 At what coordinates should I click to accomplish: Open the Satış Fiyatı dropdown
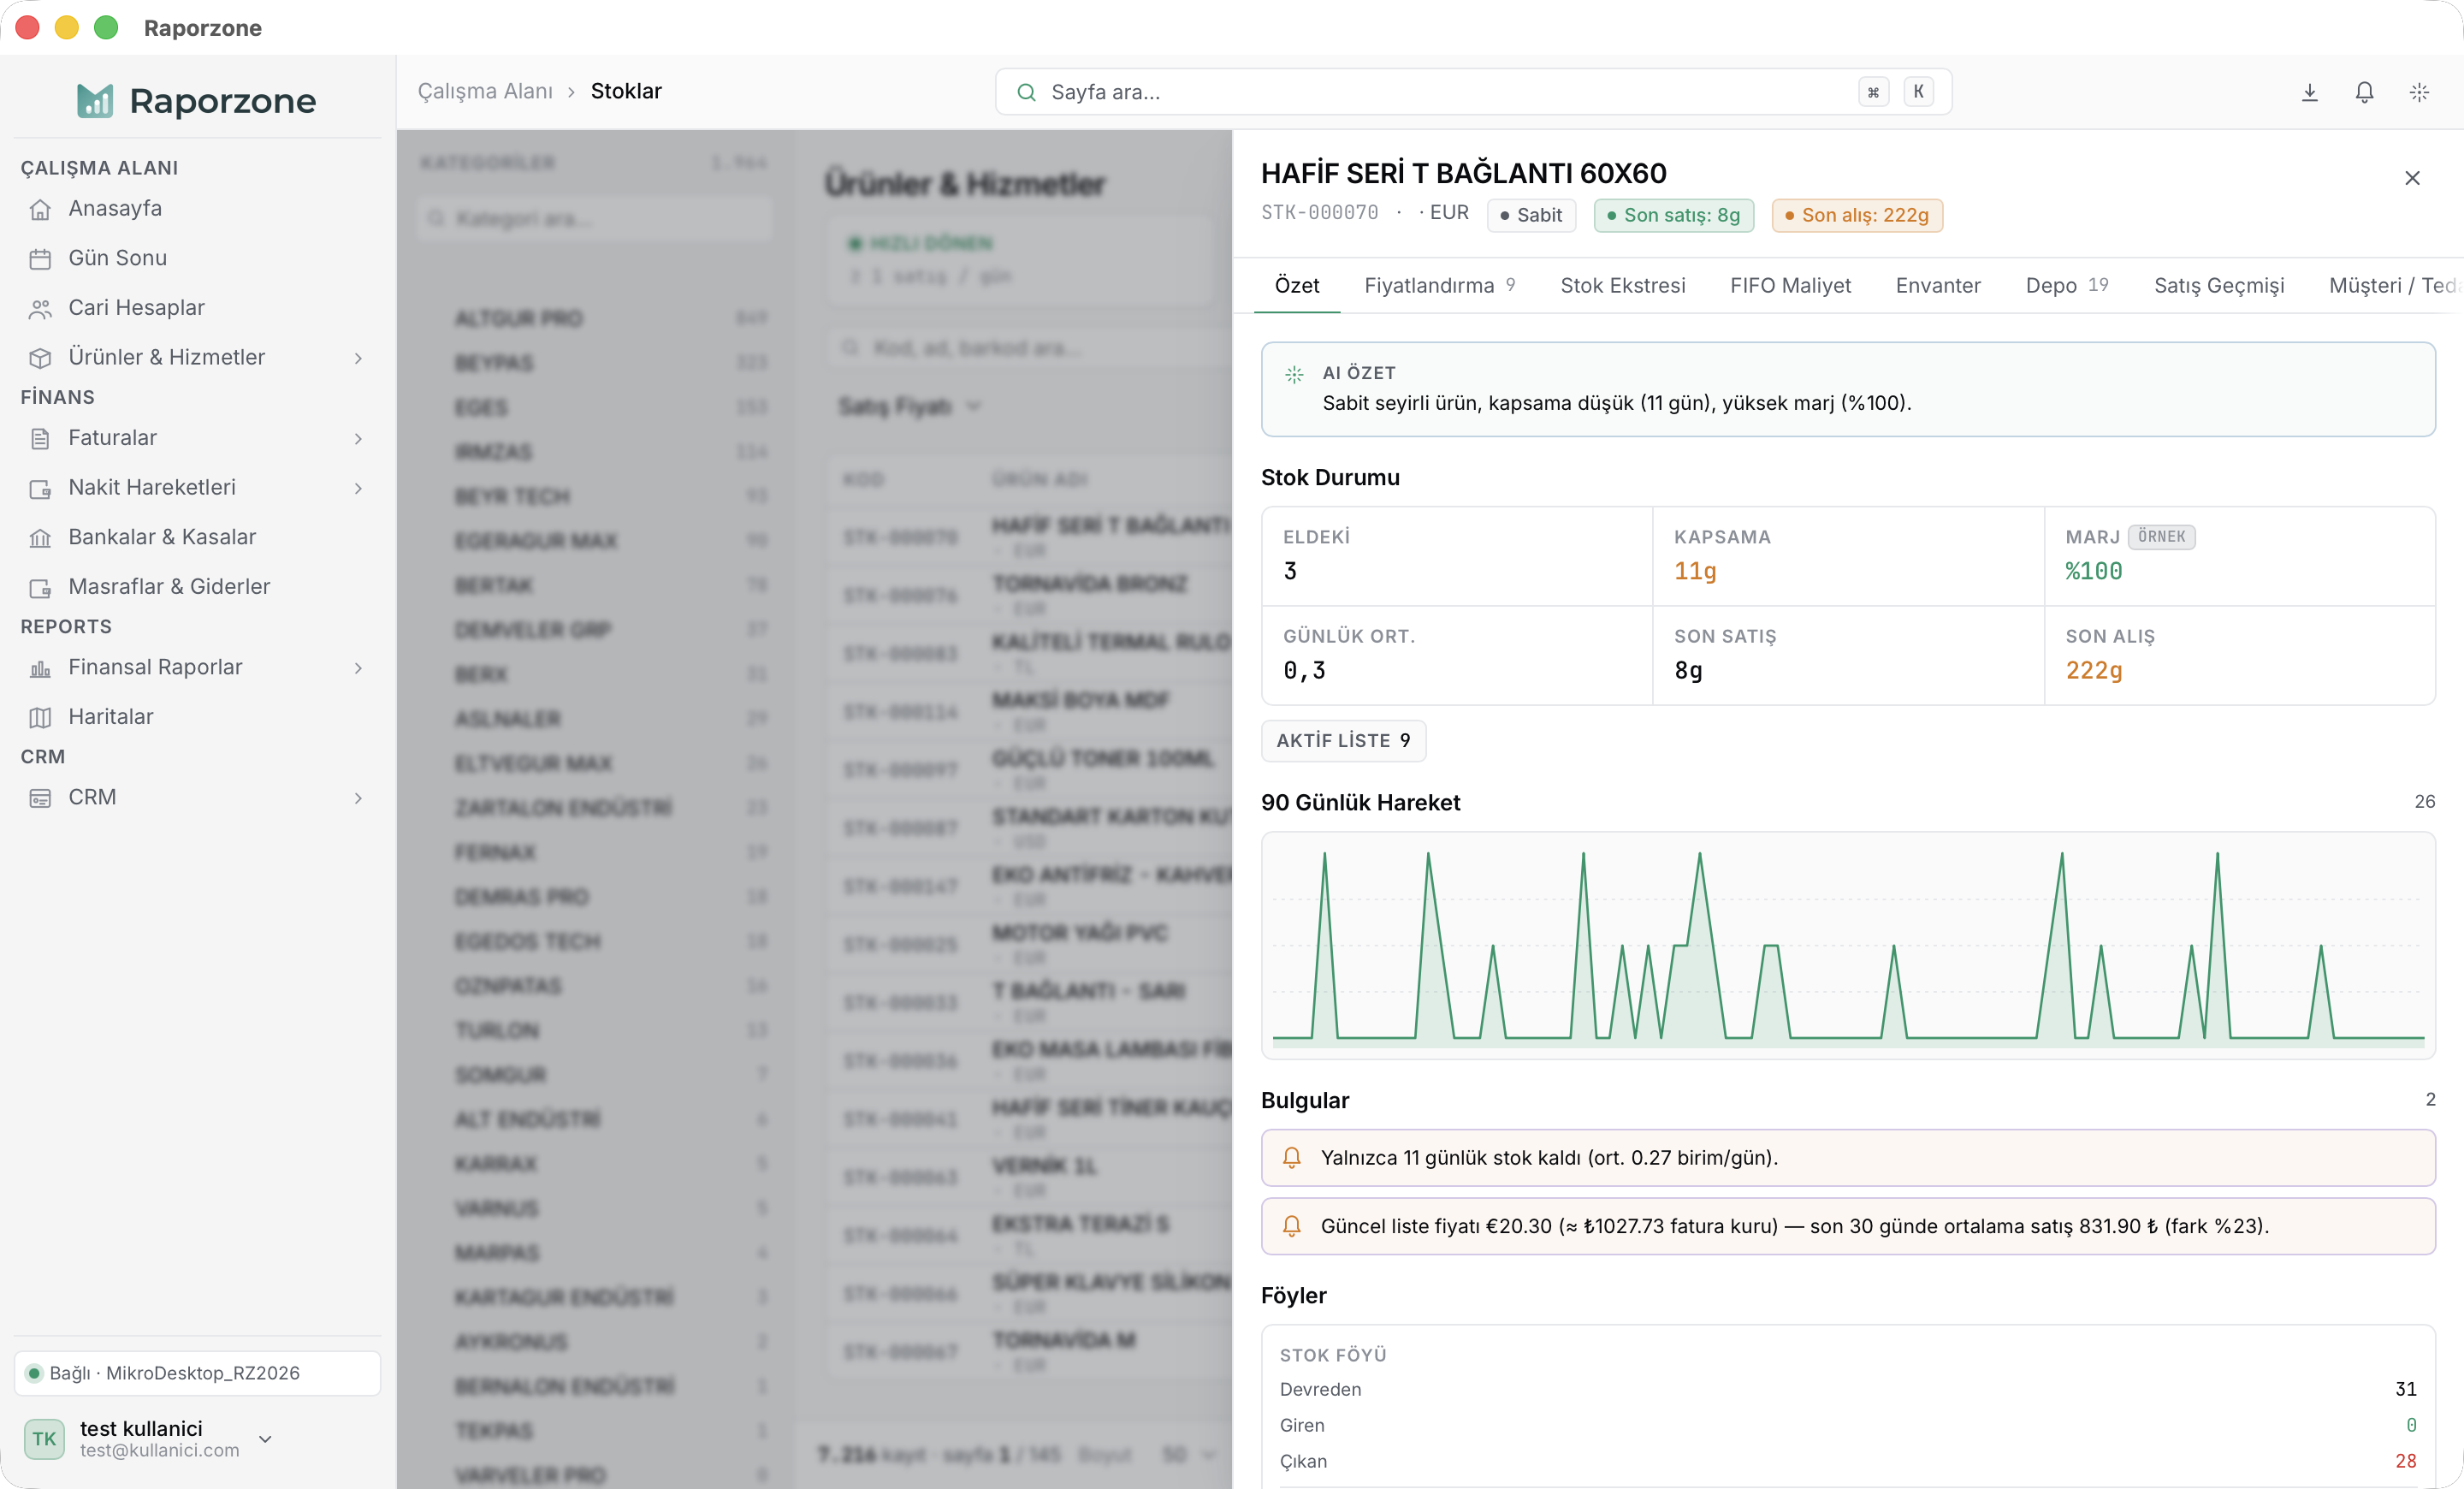(910, 406)
